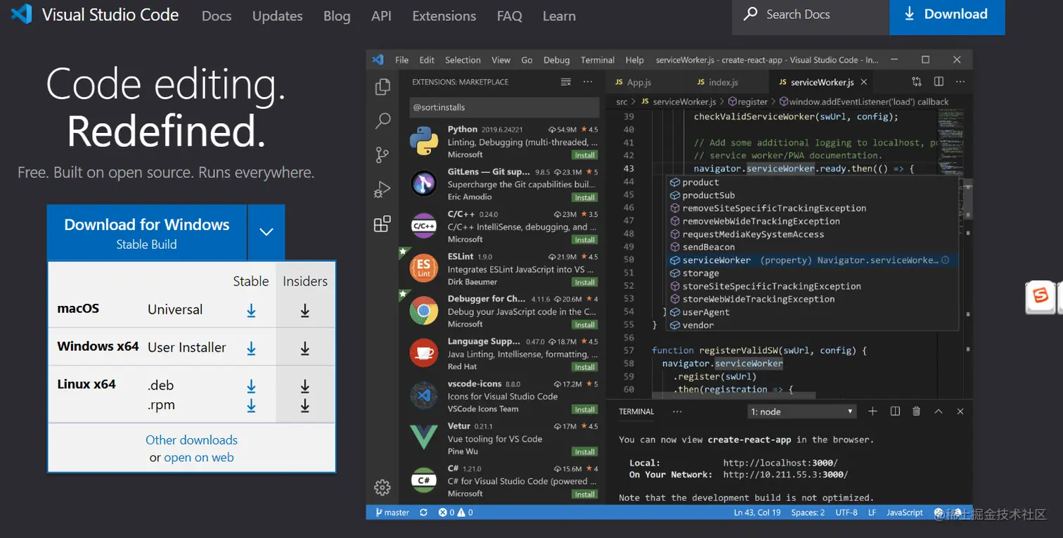Open the Terminal menu in VS Code
The width and height of the screenshot is (1063, 538).
tap(598, 60)
